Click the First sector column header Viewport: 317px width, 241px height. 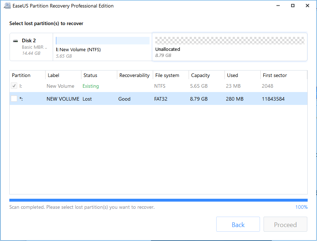pos(275,75)
